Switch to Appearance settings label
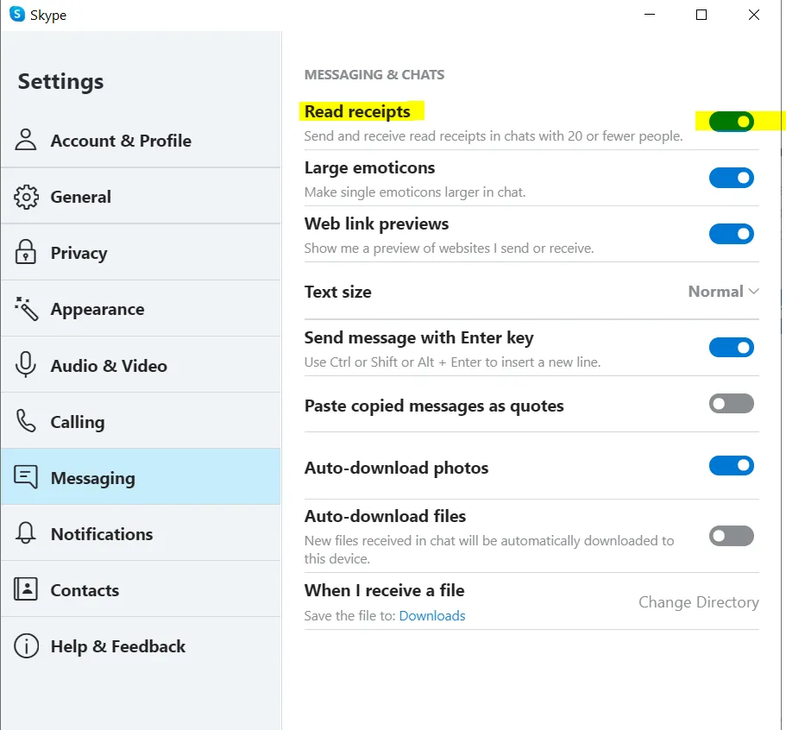The image size is (786, 730). [x=97, y=310]
